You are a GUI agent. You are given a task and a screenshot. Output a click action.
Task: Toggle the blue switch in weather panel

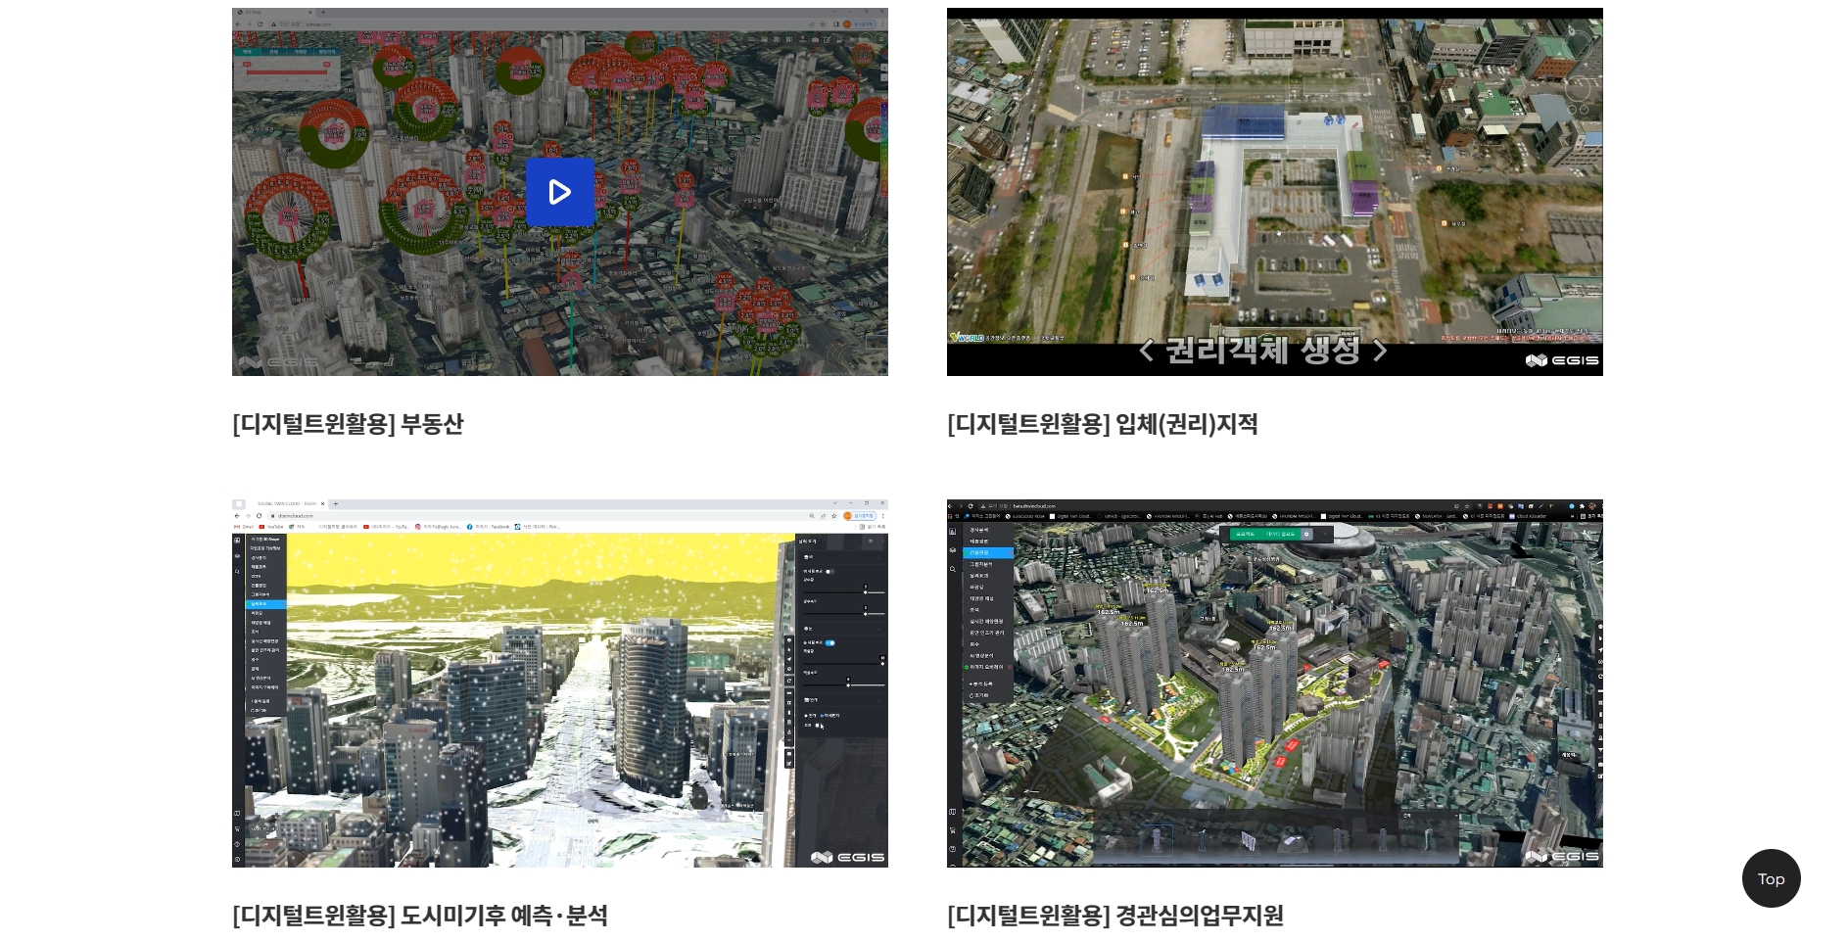[x=829, y=643]
